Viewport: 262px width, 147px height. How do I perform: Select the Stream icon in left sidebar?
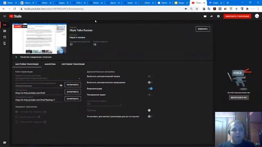pos(5,25)
